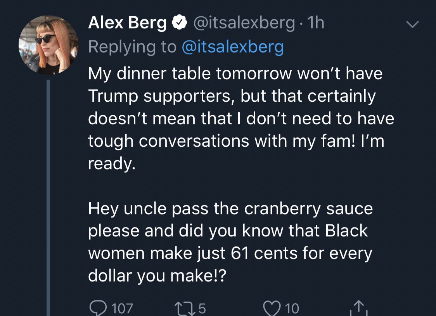Viewport: 436px width, 316px height.
Task: Click the vertical thread connector line
Action: click(48, 194)
